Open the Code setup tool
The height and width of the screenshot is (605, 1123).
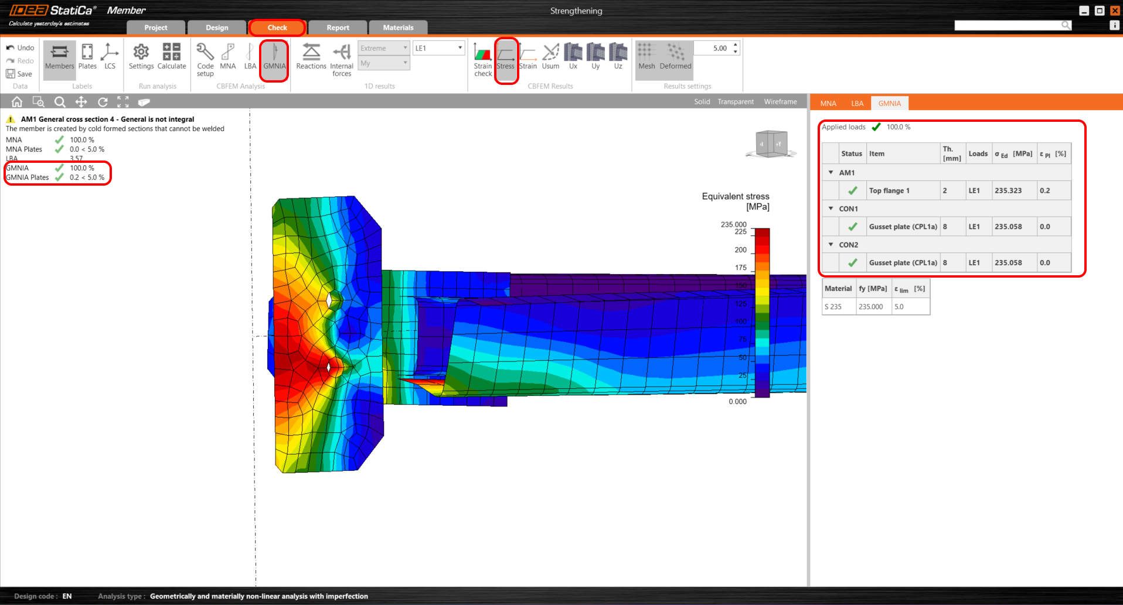coord(205,59)
